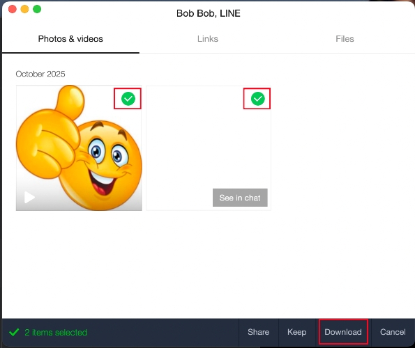Save selected items with Keep

click(297, 332)
